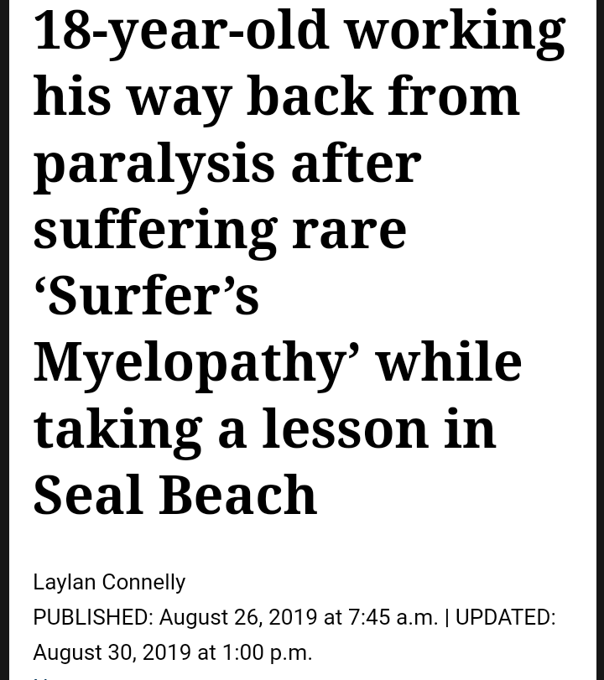Click the word 'working' in headline

(x=455, y=30)
